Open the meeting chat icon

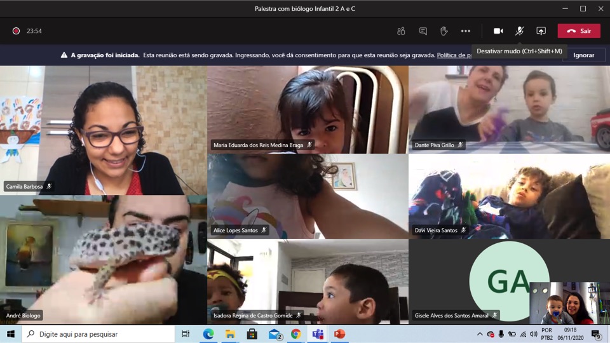click(423, 31)
